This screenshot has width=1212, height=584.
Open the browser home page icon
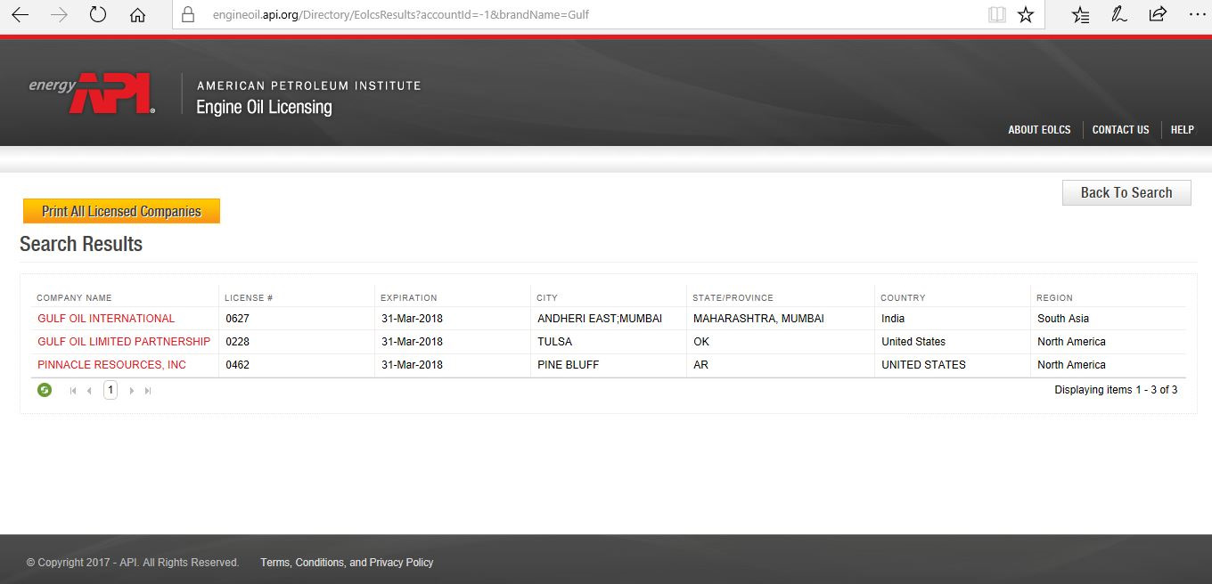click(x=137, y=14)
